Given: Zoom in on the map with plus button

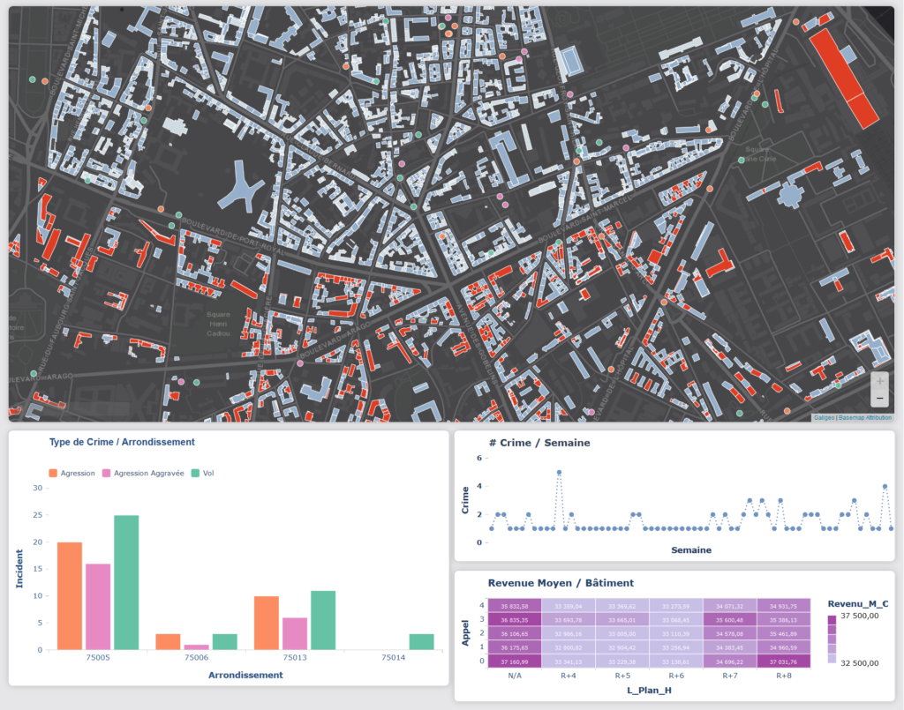Looking at the screenshot, I should click(x=879, y=381).
